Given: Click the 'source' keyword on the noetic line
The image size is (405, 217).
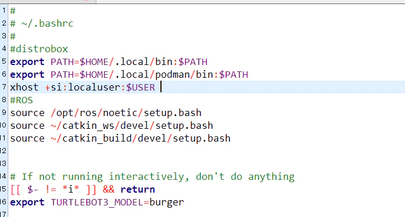Looking at the screenshot, I should [27, 113].
